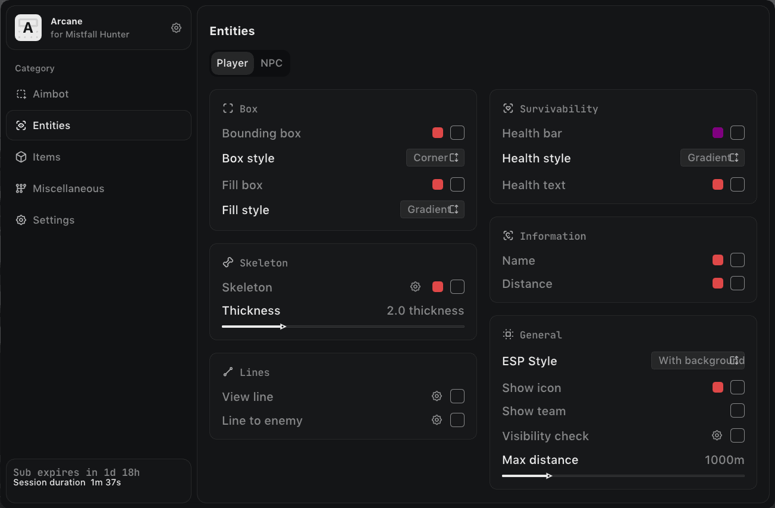
Task: Click the Max distance slider track
Action: 623,475
